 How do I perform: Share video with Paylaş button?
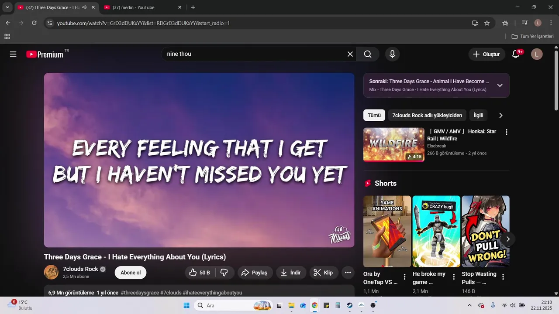click(x=255, y=273)
